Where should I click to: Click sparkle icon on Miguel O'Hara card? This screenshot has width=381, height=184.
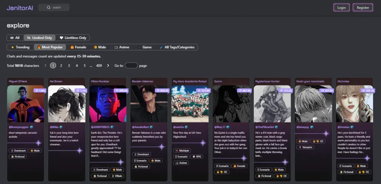pyautogui.click(x=38, y=143)
